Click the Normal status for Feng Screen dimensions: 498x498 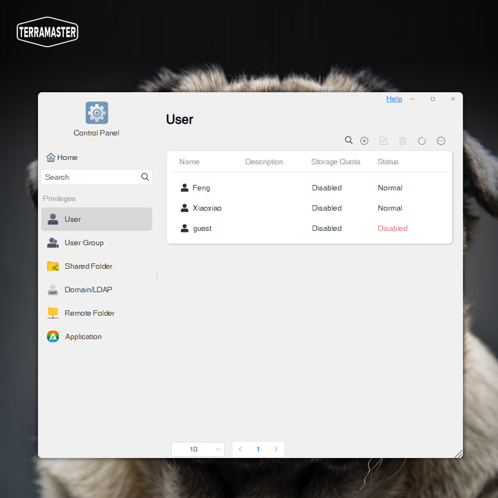point(390,188)
